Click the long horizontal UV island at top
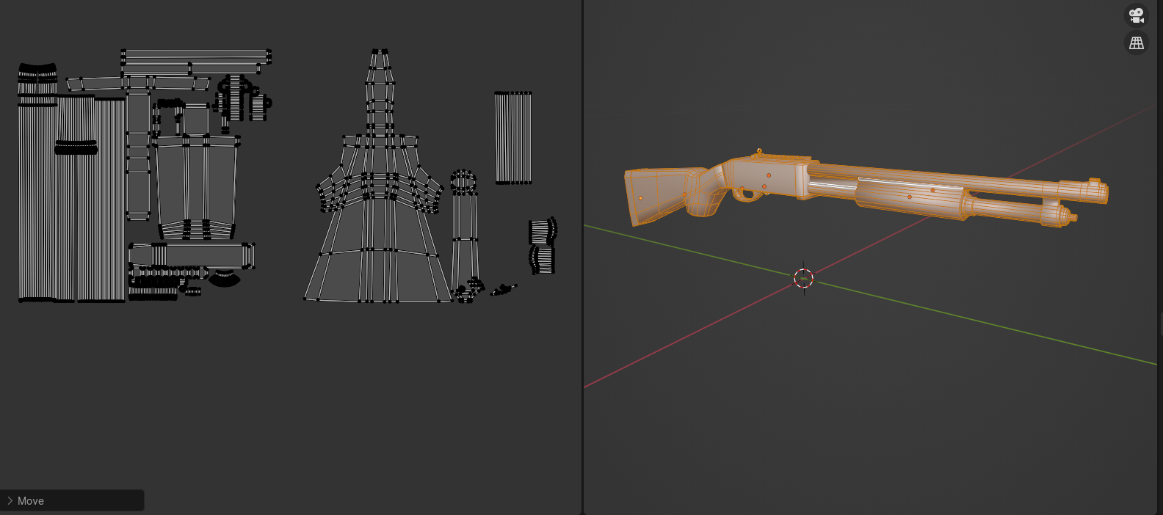The width and height of the screenshot is (1163, 515). coord(195,57)
